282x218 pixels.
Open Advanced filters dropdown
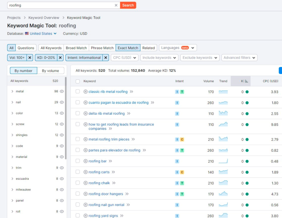pos(239,58)
